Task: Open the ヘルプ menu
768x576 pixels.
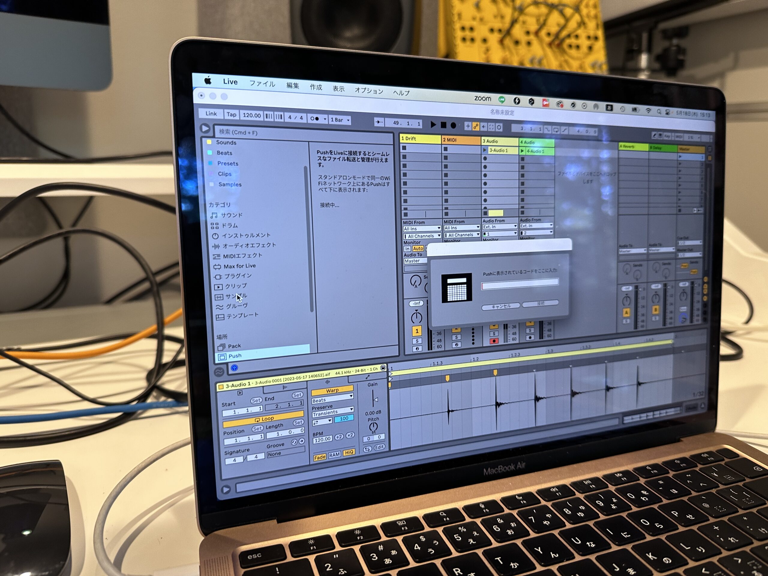Action: coord(401,93)
